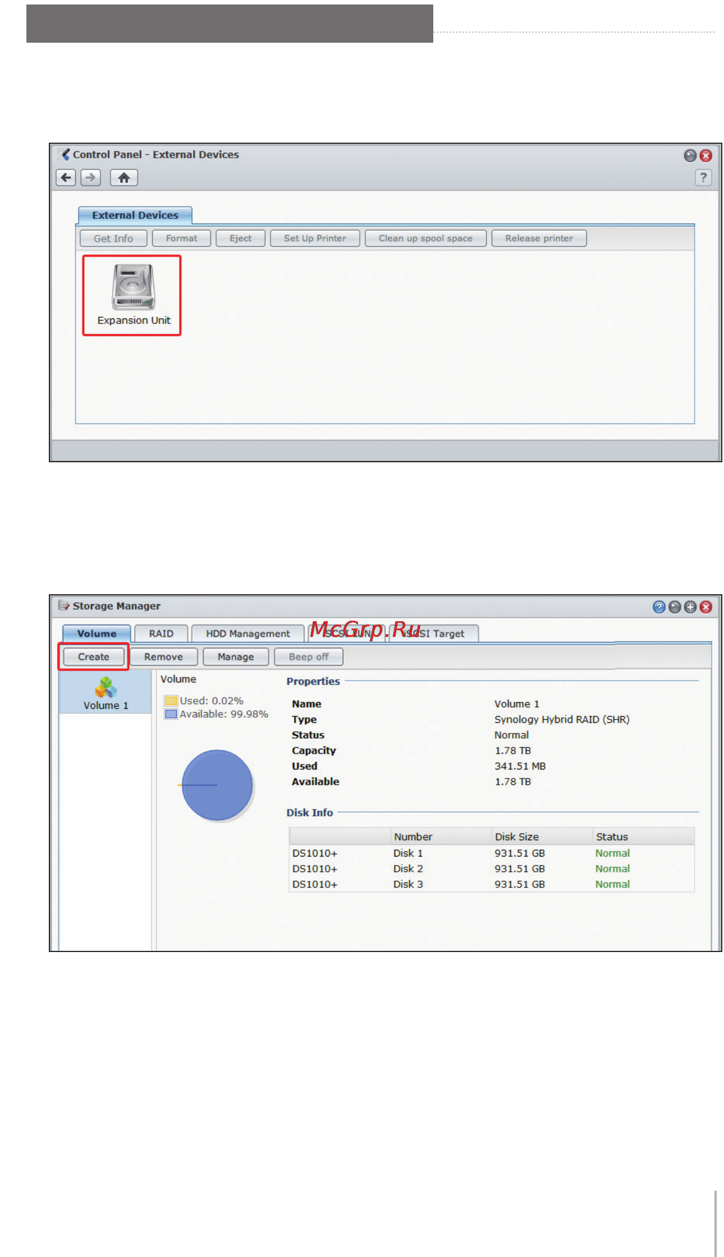Screen dimensions: 724x1257
Task: Click the Number column header
Action: 441,837
